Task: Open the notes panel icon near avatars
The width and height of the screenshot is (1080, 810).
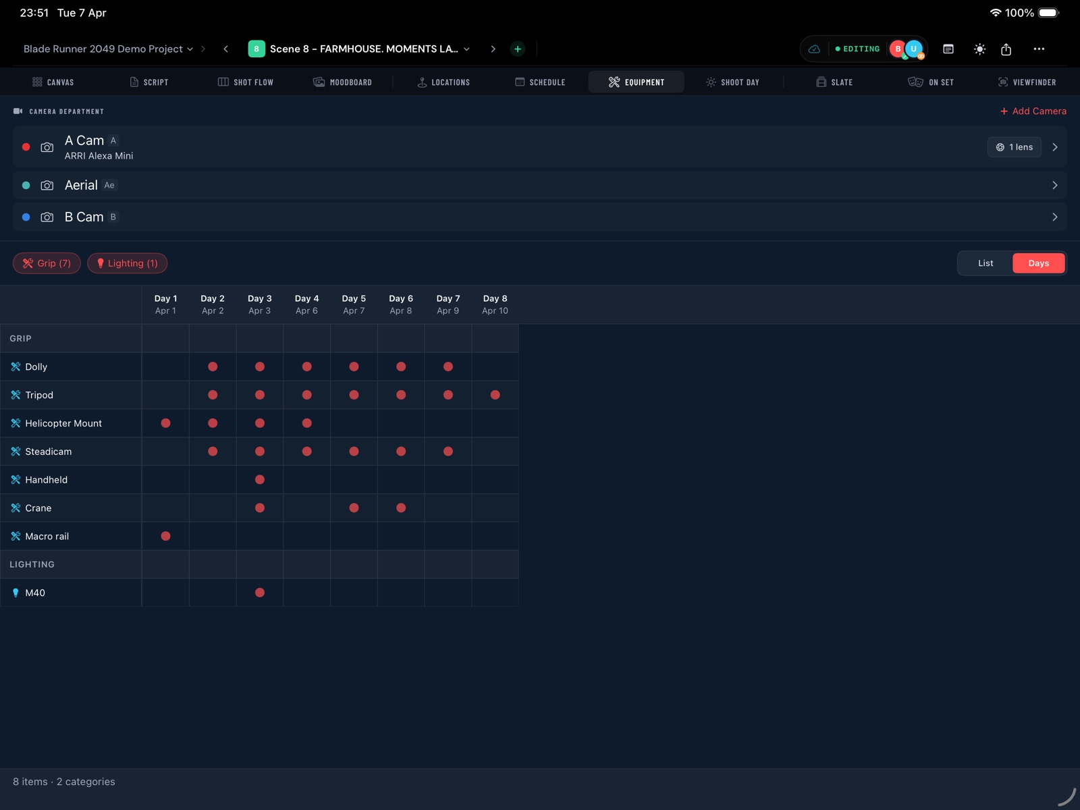Action: [x=948, y=49]
